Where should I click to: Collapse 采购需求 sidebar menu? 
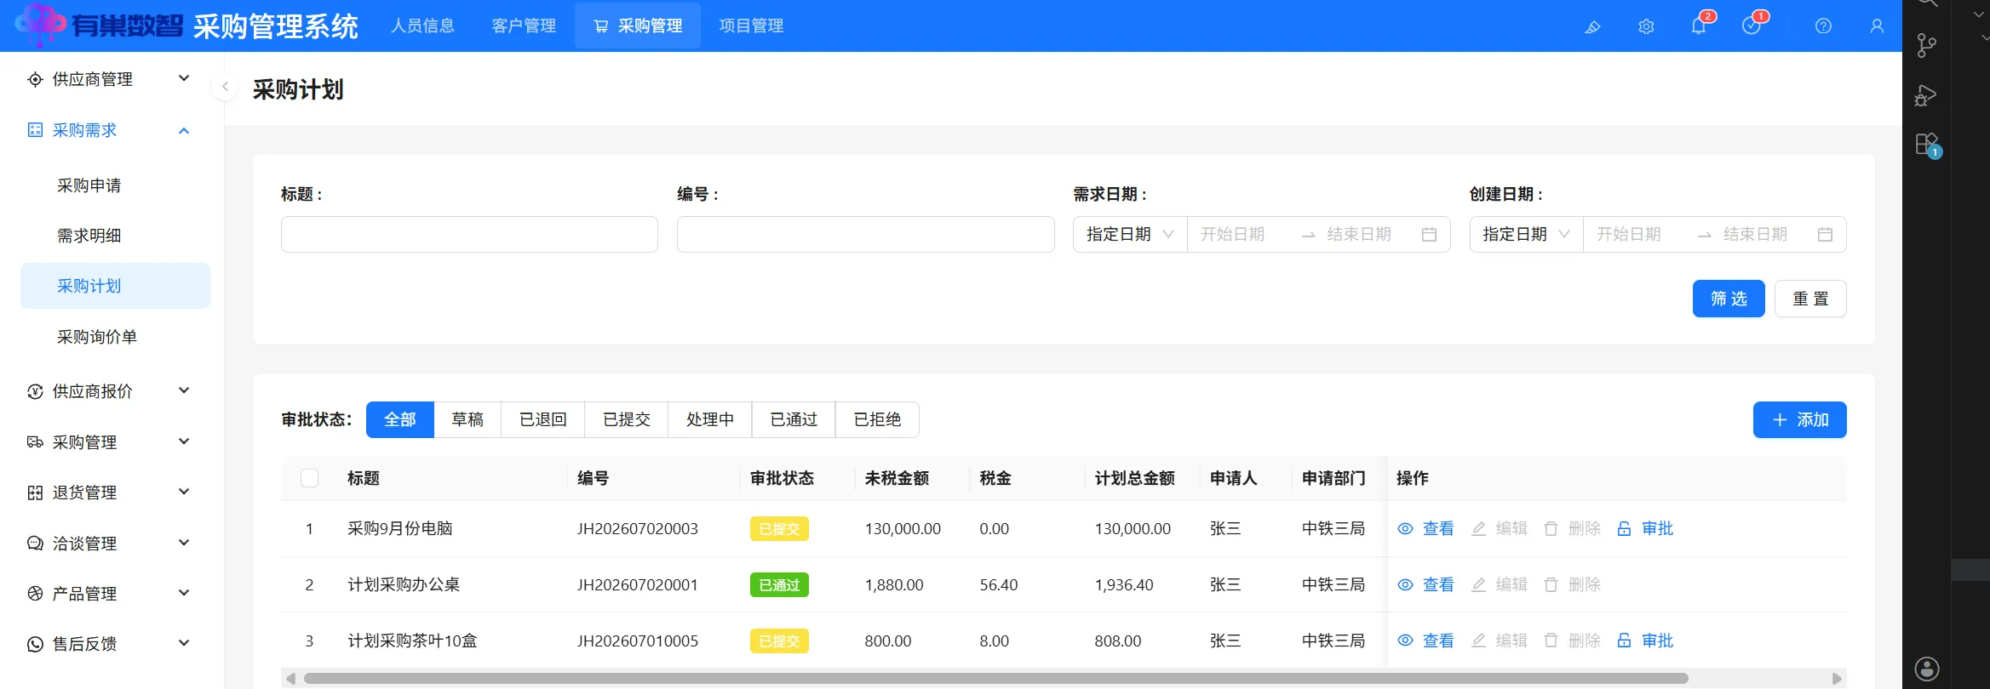coord(115,130)
